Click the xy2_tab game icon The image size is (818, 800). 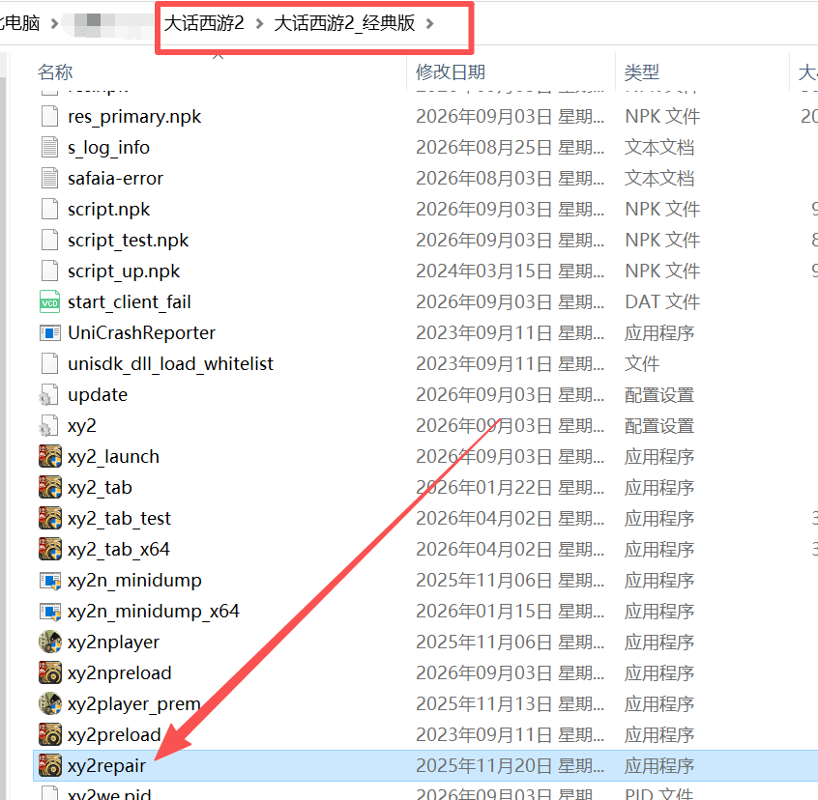[x=50, y=487]
